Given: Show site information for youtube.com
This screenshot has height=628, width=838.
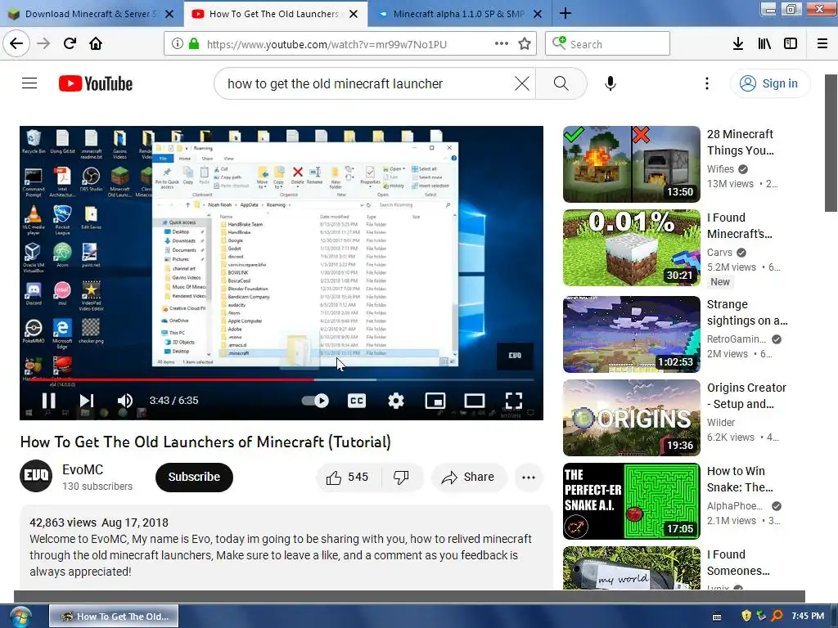Looking at the screenshot, I should coord(177,44).
